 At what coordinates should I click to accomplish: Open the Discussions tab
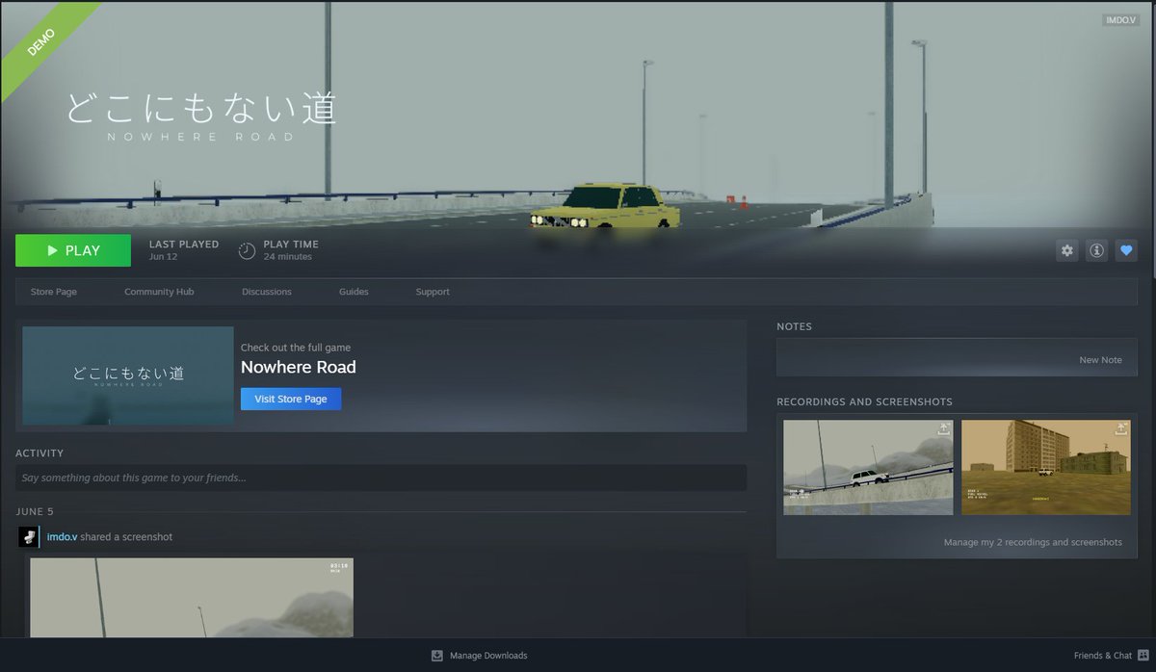click(267, 292)
